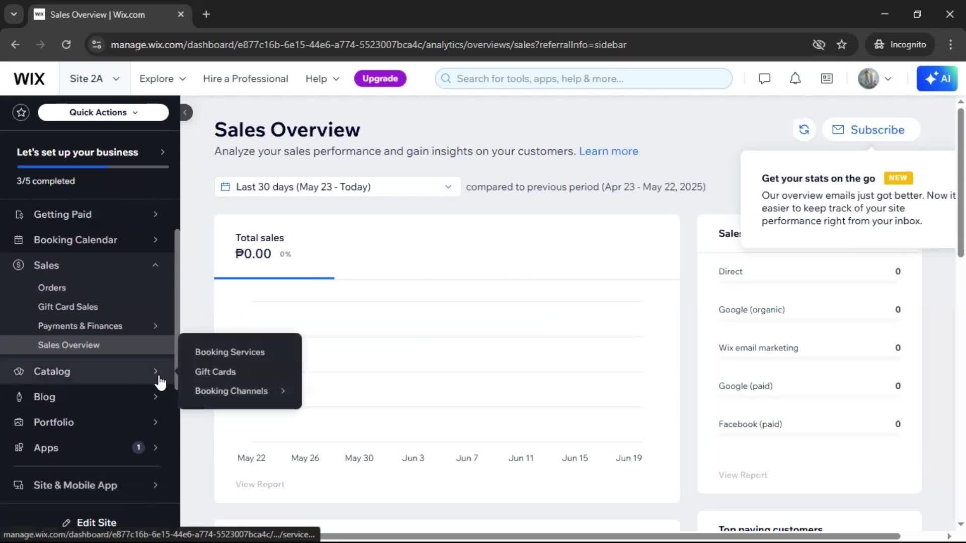Open the Site 2A site selector
Viewport: 966px width, 543px height.
coord(95,79)
